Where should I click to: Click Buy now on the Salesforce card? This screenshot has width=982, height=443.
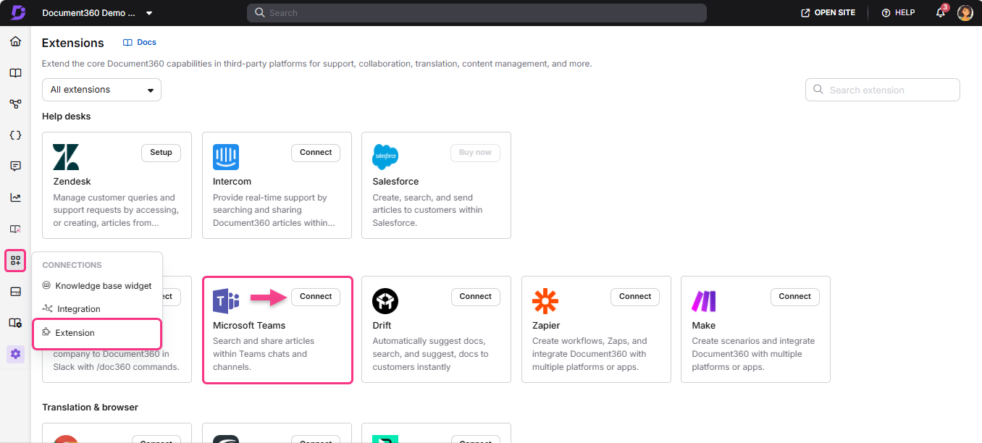475,152
